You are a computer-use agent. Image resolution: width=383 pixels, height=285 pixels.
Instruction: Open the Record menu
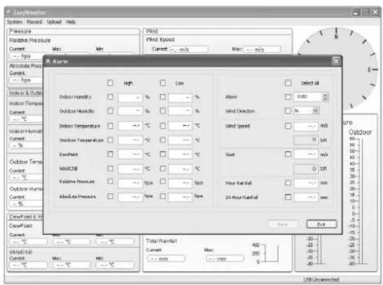coord(35,22)
